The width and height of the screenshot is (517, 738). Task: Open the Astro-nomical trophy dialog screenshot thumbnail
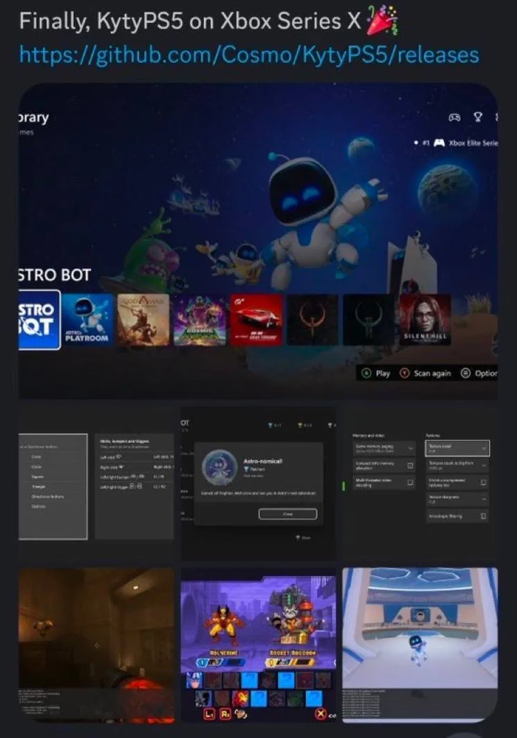[258, 484]
